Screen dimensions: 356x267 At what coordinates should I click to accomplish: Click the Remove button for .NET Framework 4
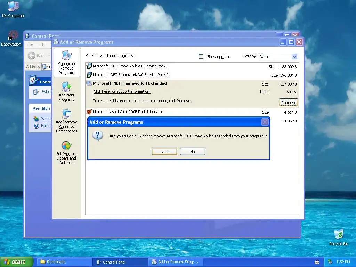click(288, 103)
